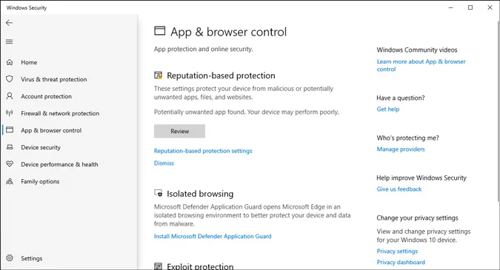The image size is (500, 270).
Task: Click the Device performance heart icon
Action: click(x=10, y=164)
